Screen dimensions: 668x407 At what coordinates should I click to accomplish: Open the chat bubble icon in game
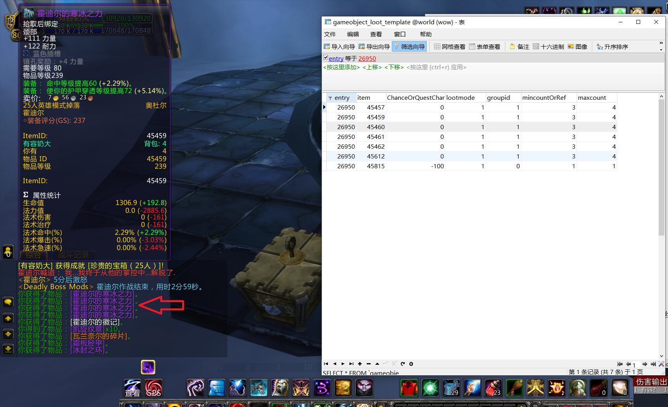pos(8,302)
